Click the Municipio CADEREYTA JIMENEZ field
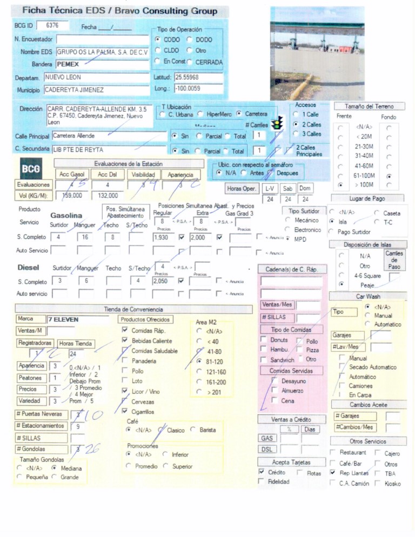Screen dimensions: 415x537 tap(97, 90)
